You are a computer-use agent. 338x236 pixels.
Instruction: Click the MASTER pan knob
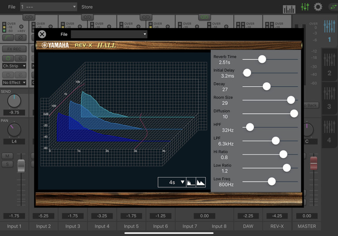(x=308, y=130)
